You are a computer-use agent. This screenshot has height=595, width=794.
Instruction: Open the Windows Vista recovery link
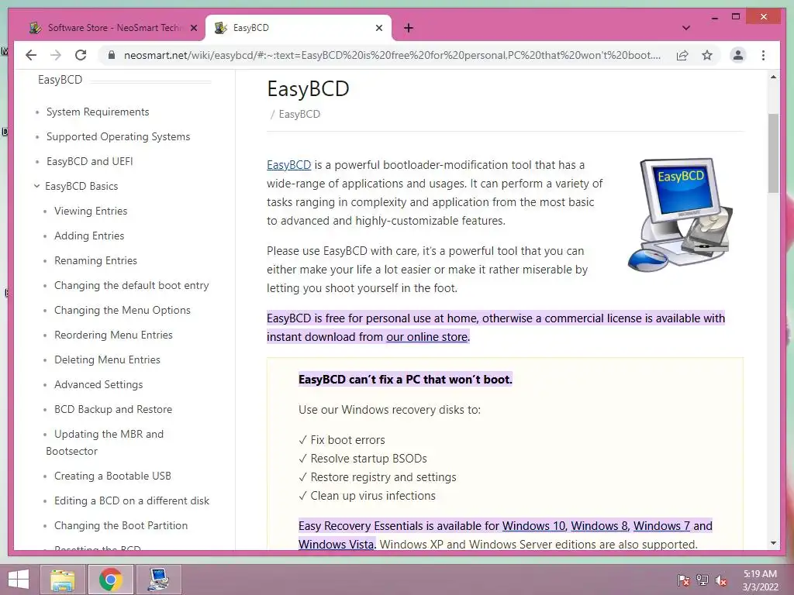pyautogui.click(x=337, y=545)
